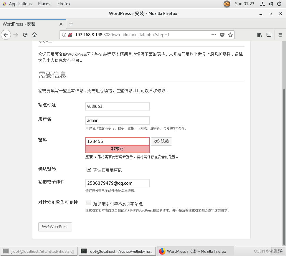Image resolution: width=286 pixels, height=256 pixels.
Task: Go back with the browser back arrow
Action: point(6,35)
